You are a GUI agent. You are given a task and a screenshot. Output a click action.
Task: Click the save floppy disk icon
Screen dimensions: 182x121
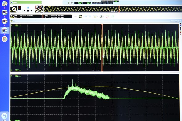point(4,116)
